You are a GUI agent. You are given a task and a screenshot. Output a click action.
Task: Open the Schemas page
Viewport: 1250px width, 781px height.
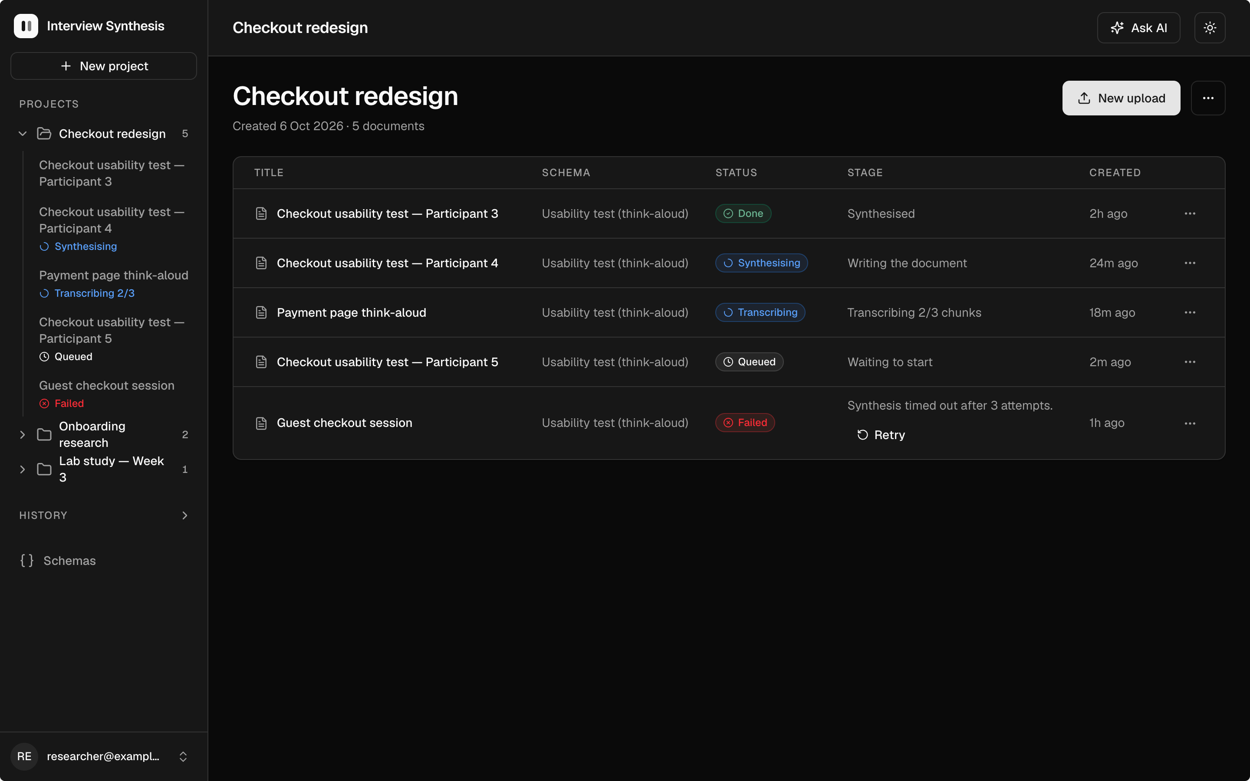[x=104, y=561]
